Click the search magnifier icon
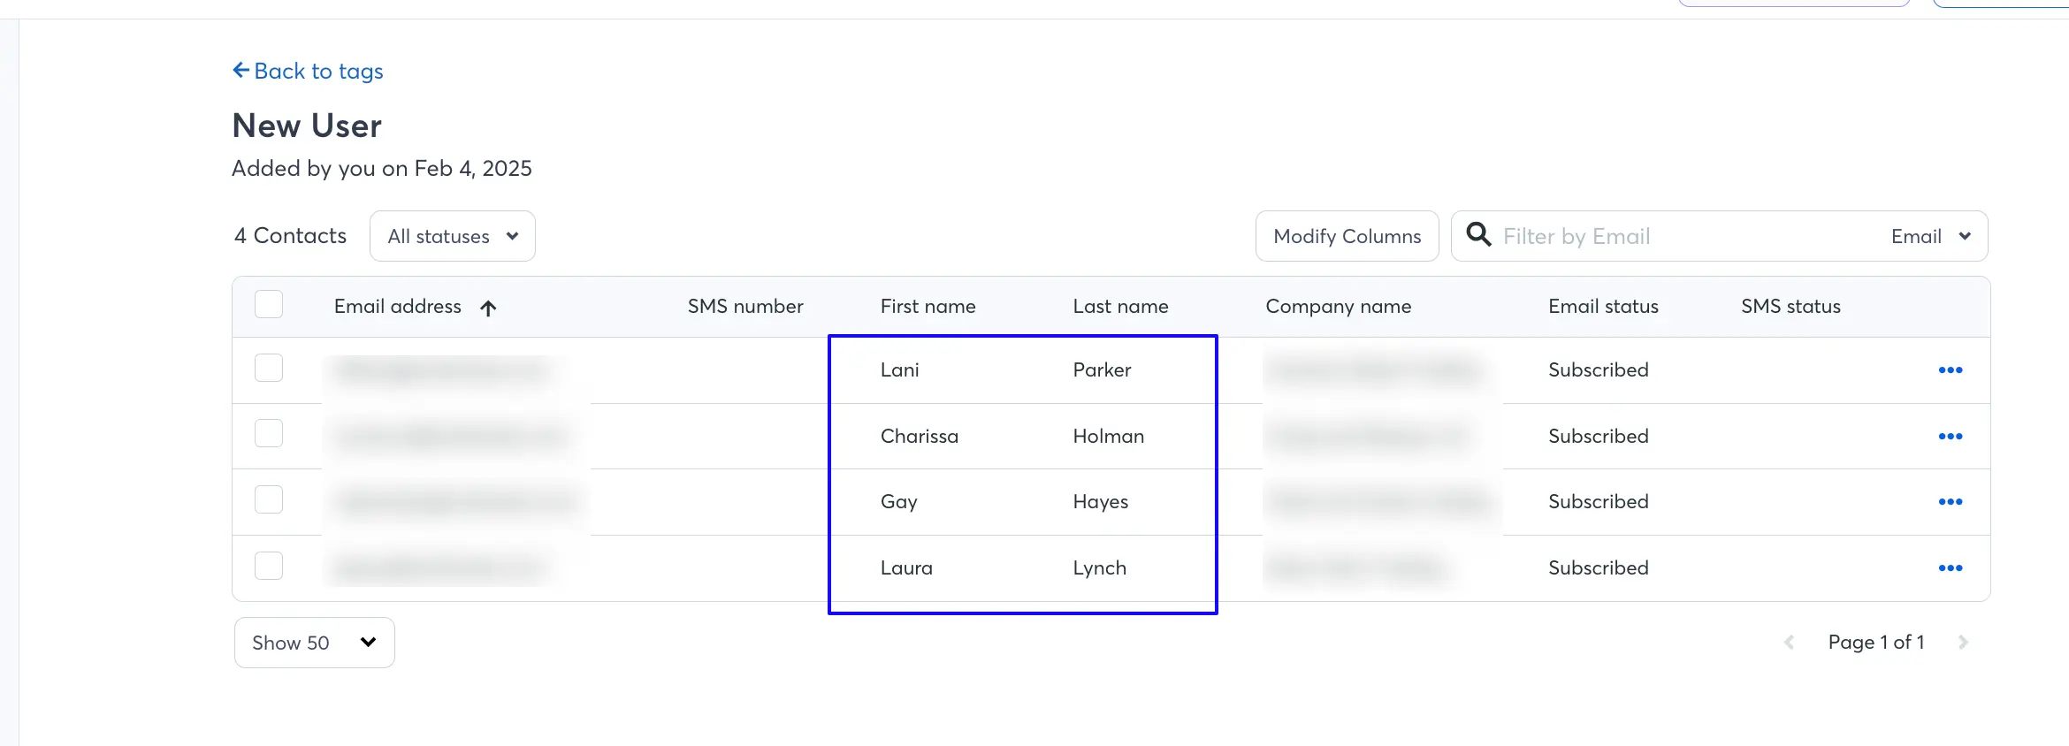This screenshot has width=2069, height=746. [1478, 234]
